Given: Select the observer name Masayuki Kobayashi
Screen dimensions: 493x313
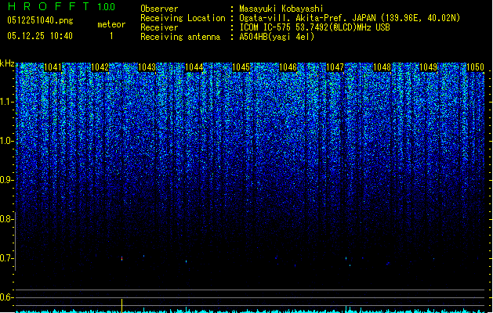Looking at the screenshot, I should click(281, 9).
